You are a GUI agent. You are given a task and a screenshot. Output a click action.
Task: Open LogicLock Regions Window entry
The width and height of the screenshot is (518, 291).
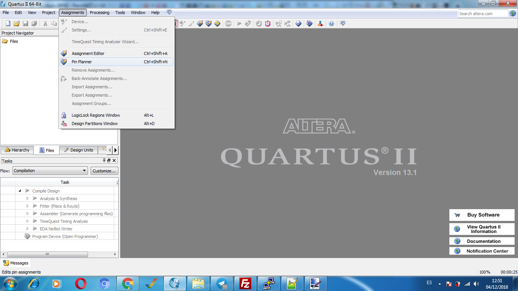point(96,115)
